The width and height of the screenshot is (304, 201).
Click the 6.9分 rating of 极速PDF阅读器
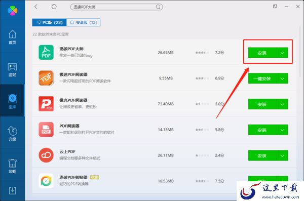219,78
